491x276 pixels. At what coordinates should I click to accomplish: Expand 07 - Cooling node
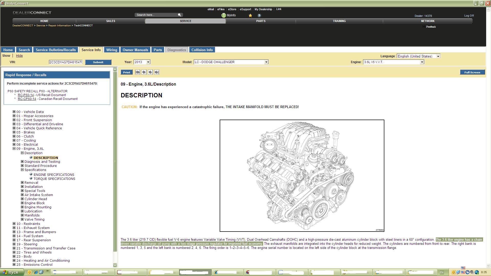pyautogui.click(x=14, y=140)
